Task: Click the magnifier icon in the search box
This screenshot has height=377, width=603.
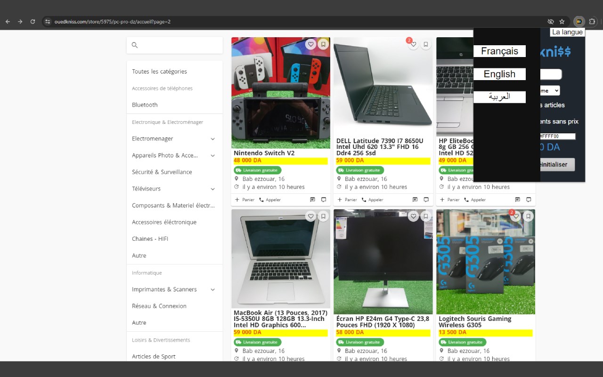Action: [135, 45]
